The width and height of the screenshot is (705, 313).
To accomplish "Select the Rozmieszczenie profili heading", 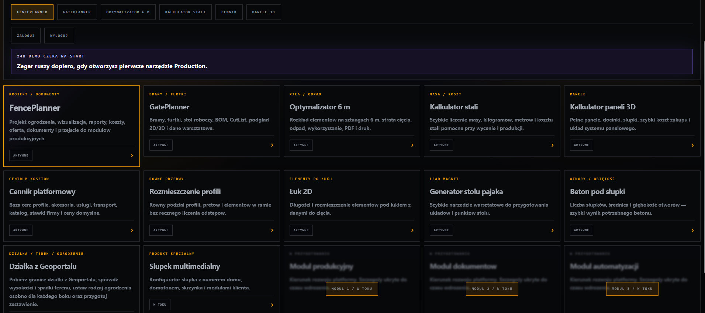I will point(185,191).
